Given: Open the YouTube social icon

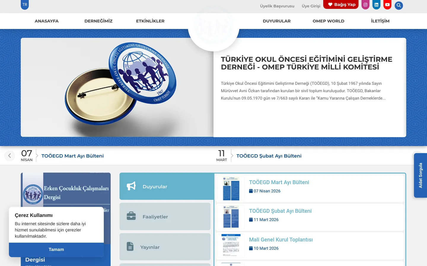Looking at the screenshot, I should [387, 5].
